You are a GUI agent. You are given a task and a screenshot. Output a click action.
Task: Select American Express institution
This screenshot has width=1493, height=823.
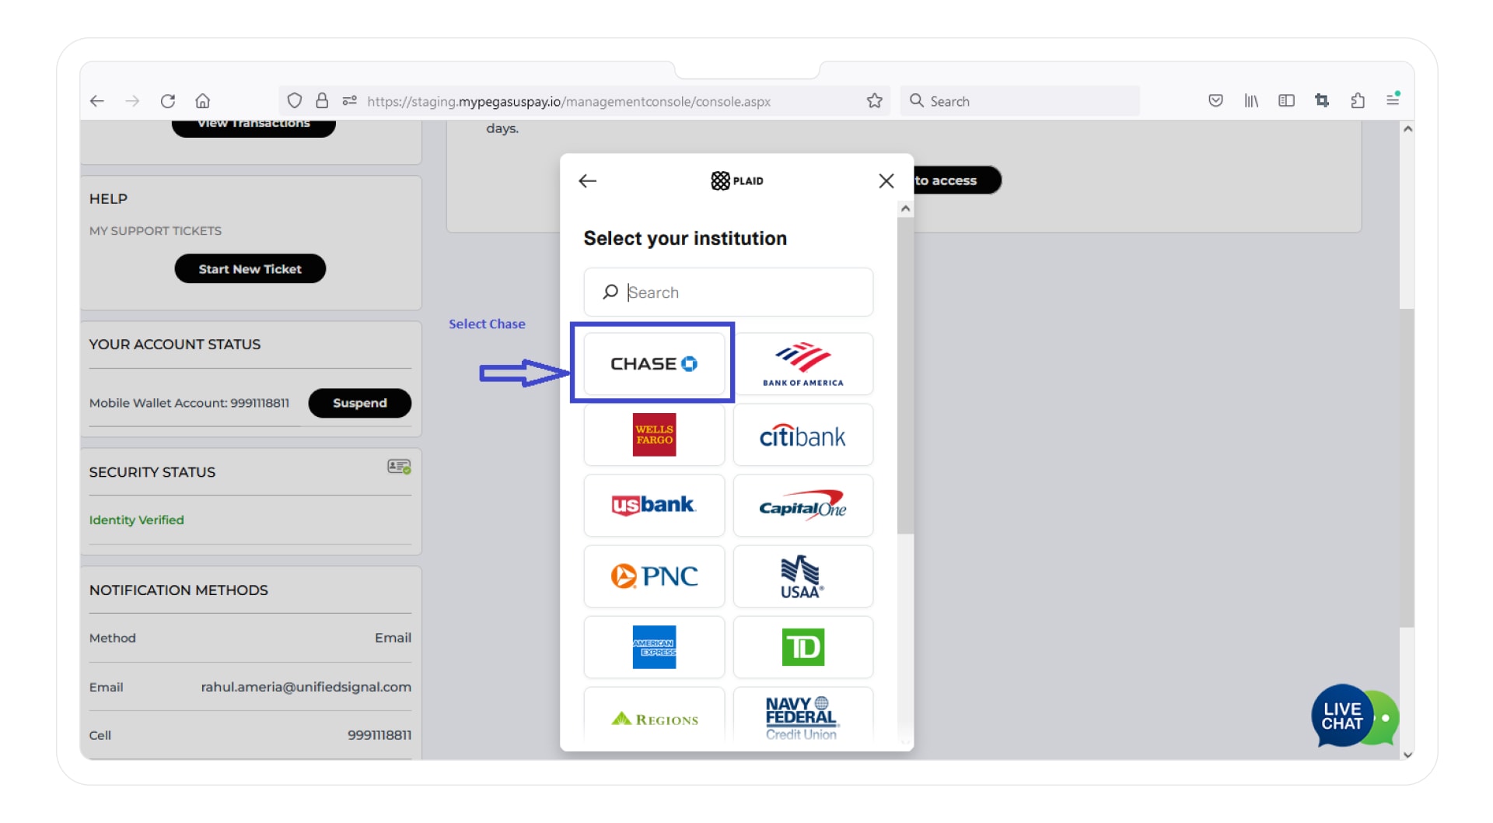[654, 647]
